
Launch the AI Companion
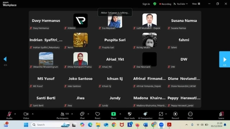(x=145, y=115)
